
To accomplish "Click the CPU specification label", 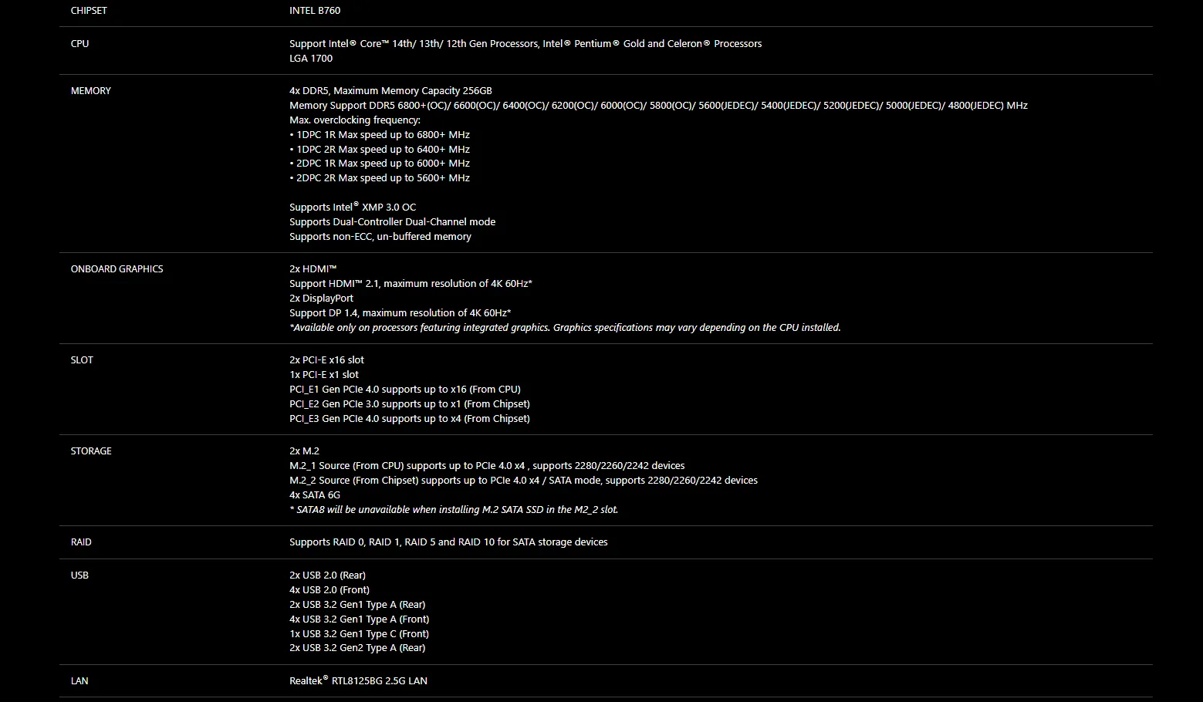I will 79,44.
